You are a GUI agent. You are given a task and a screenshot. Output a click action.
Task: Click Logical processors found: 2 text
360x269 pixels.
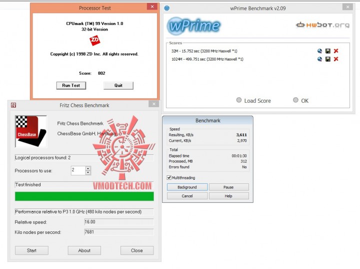(43, 158)
